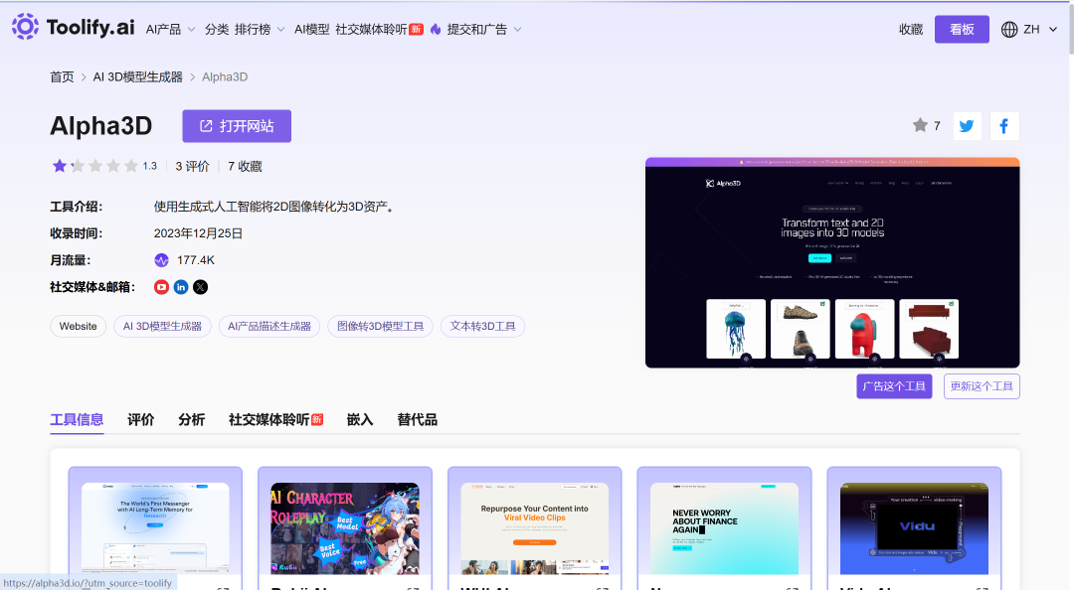
Task: Expand the 排行榜 dropdown arrow
Action: click(280, 30)
